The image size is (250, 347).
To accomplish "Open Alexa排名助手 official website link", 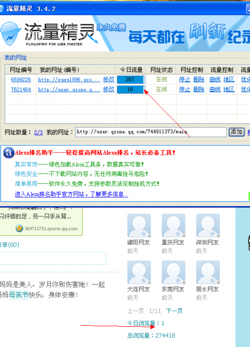I will click(71, 194).
